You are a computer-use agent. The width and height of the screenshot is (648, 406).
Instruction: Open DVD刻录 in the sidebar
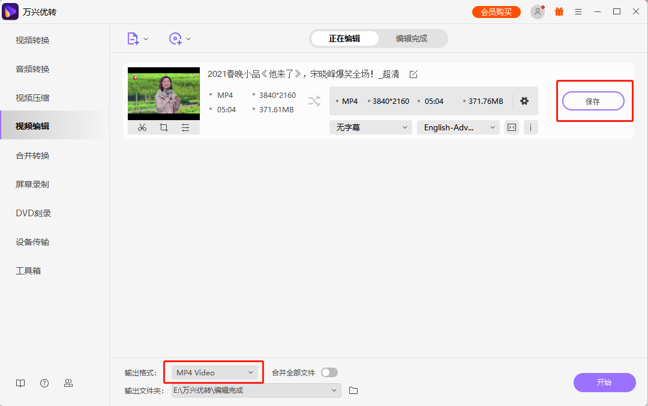pos(33,213)
